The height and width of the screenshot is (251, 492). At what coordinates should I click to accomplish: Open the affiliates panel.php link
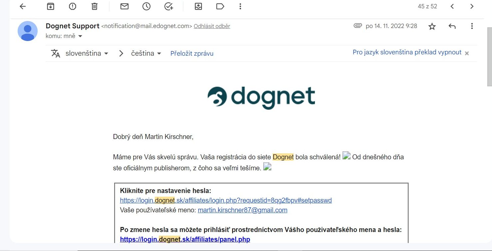tap(185, 239)
